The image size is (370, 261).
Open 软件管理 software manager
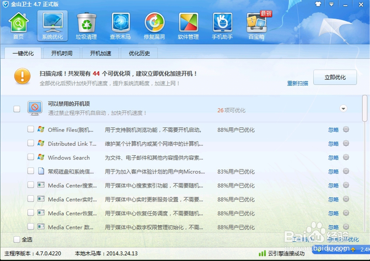point(188,25)
